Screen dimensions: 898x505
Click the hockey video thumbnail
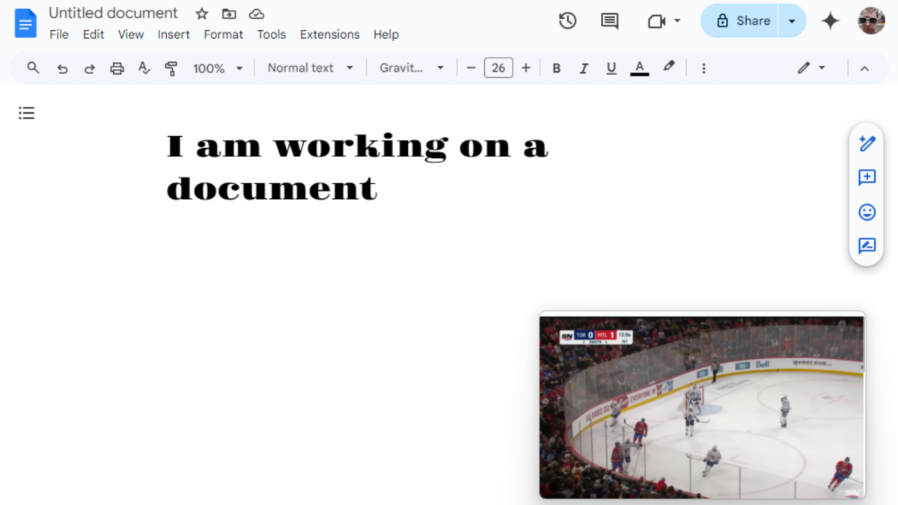(702, 406)
